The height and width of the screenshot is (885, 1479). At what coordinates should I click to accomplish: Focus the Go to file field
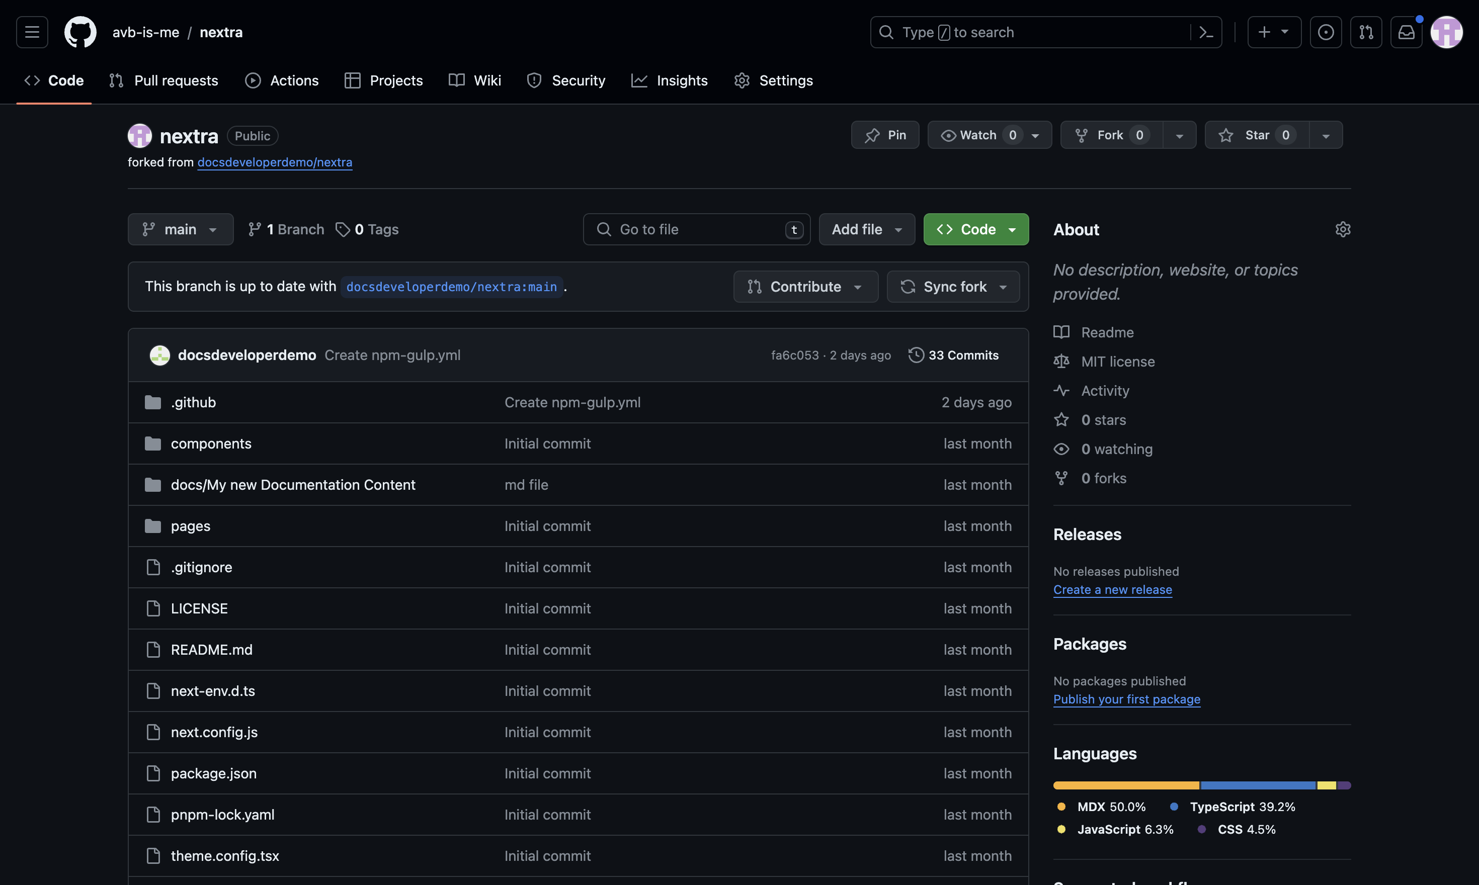pos(696,230)
